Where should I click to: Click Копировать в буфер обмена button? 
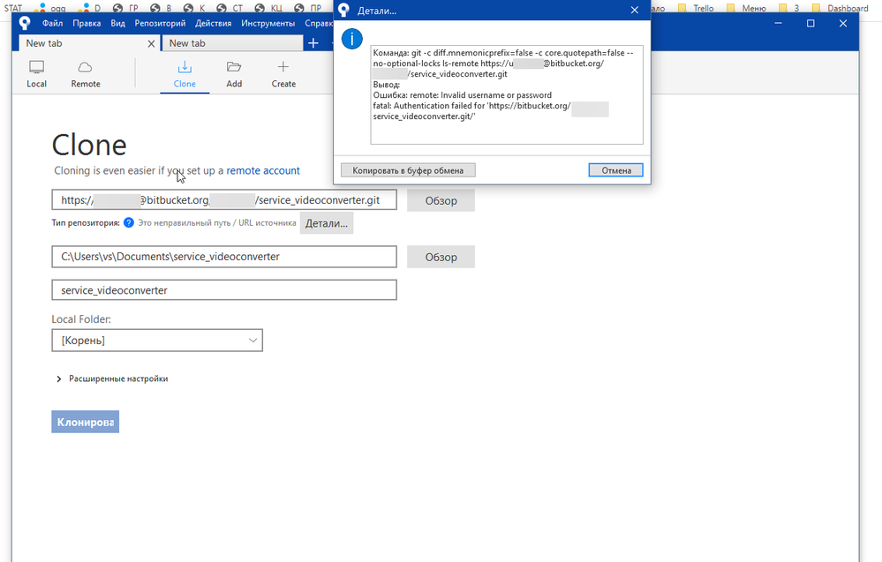(408, 170)
